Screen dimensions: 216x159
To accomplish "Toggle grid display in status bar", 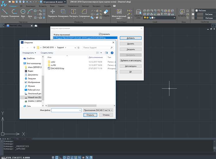I will [x=57, y=158].
